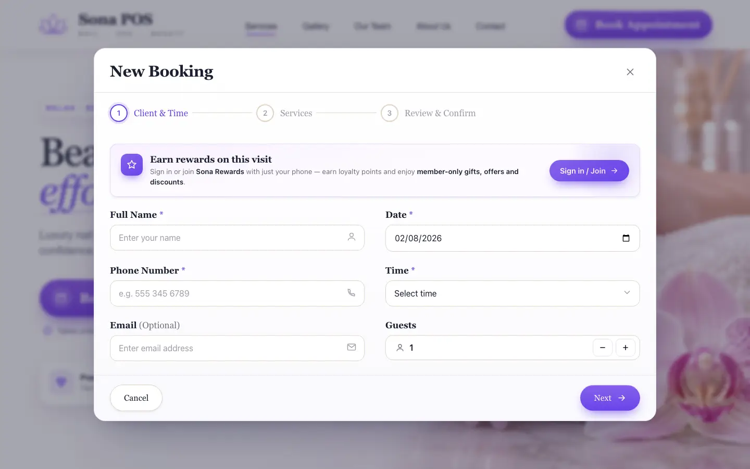The height and width of the screenshot is (469, 750).
Task: Open the date picker calendar icon
Action: [626, 238]
